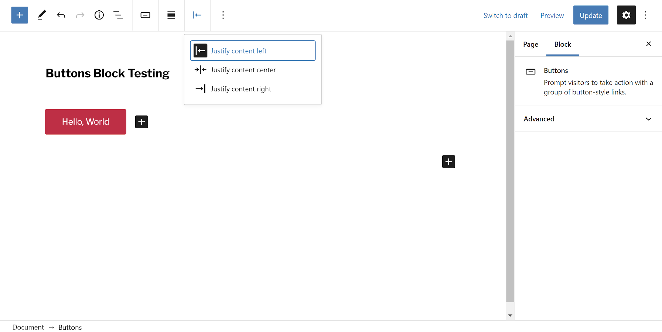Redo the last change
This screenshot has width=662, height=332.
click(x=80, y=15)
